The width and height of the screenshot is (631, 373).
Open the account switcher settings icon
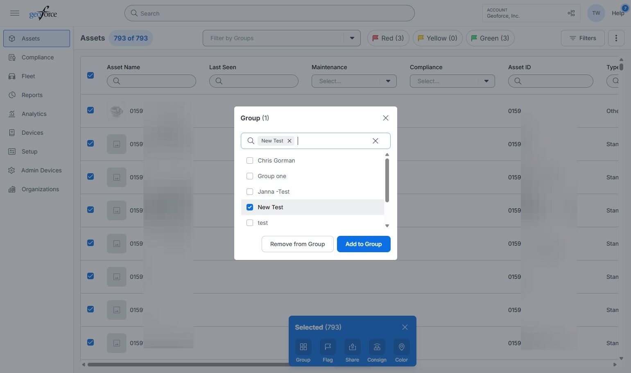(x=571, y=13)
